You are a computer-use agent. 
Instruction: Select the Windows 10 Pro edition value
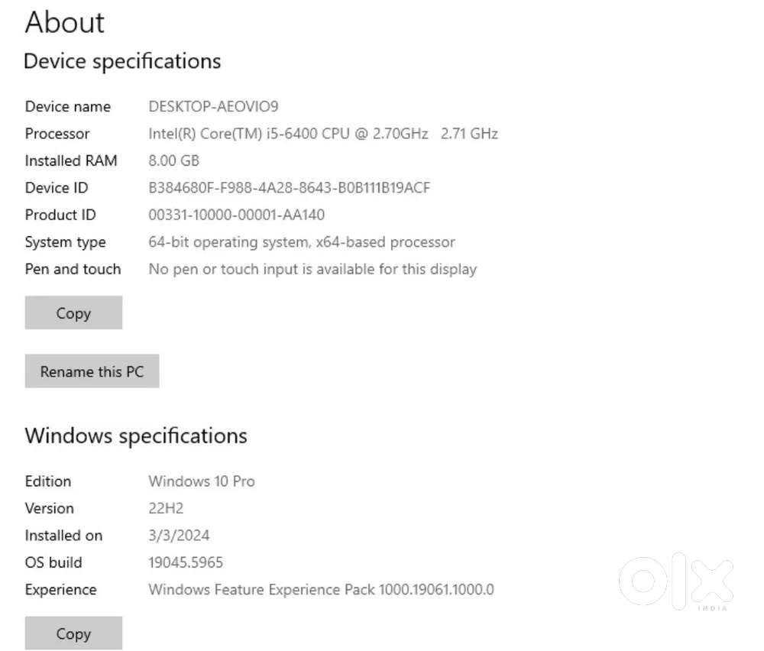click(202, 481)
